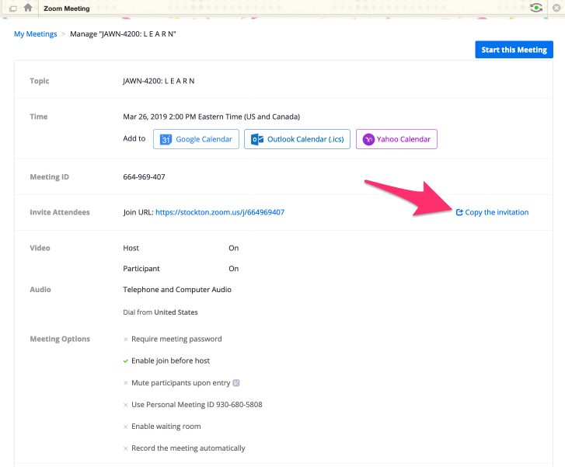Click the breadcrumb text Manage "JAWN-4200: L E A R N"
Viewport: 565px width, 467px height.
click(x=123, y=34)
